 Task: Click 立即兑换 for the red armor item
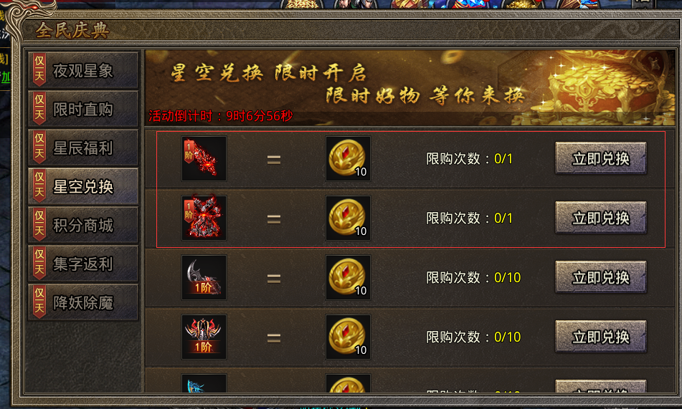point(601,218)
